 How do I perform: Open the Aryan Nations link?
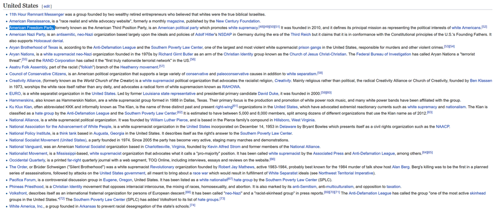(21, 54)
